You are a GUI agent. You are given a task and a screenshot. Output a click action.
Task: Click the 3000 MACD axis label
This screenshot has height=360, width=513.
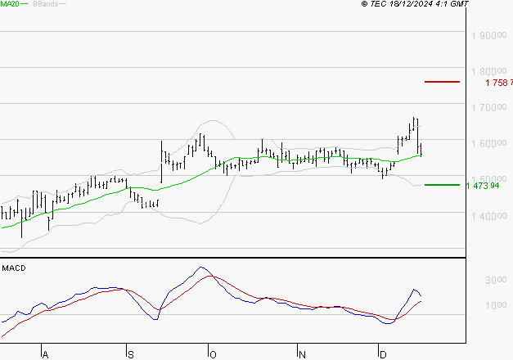point(496,280)
